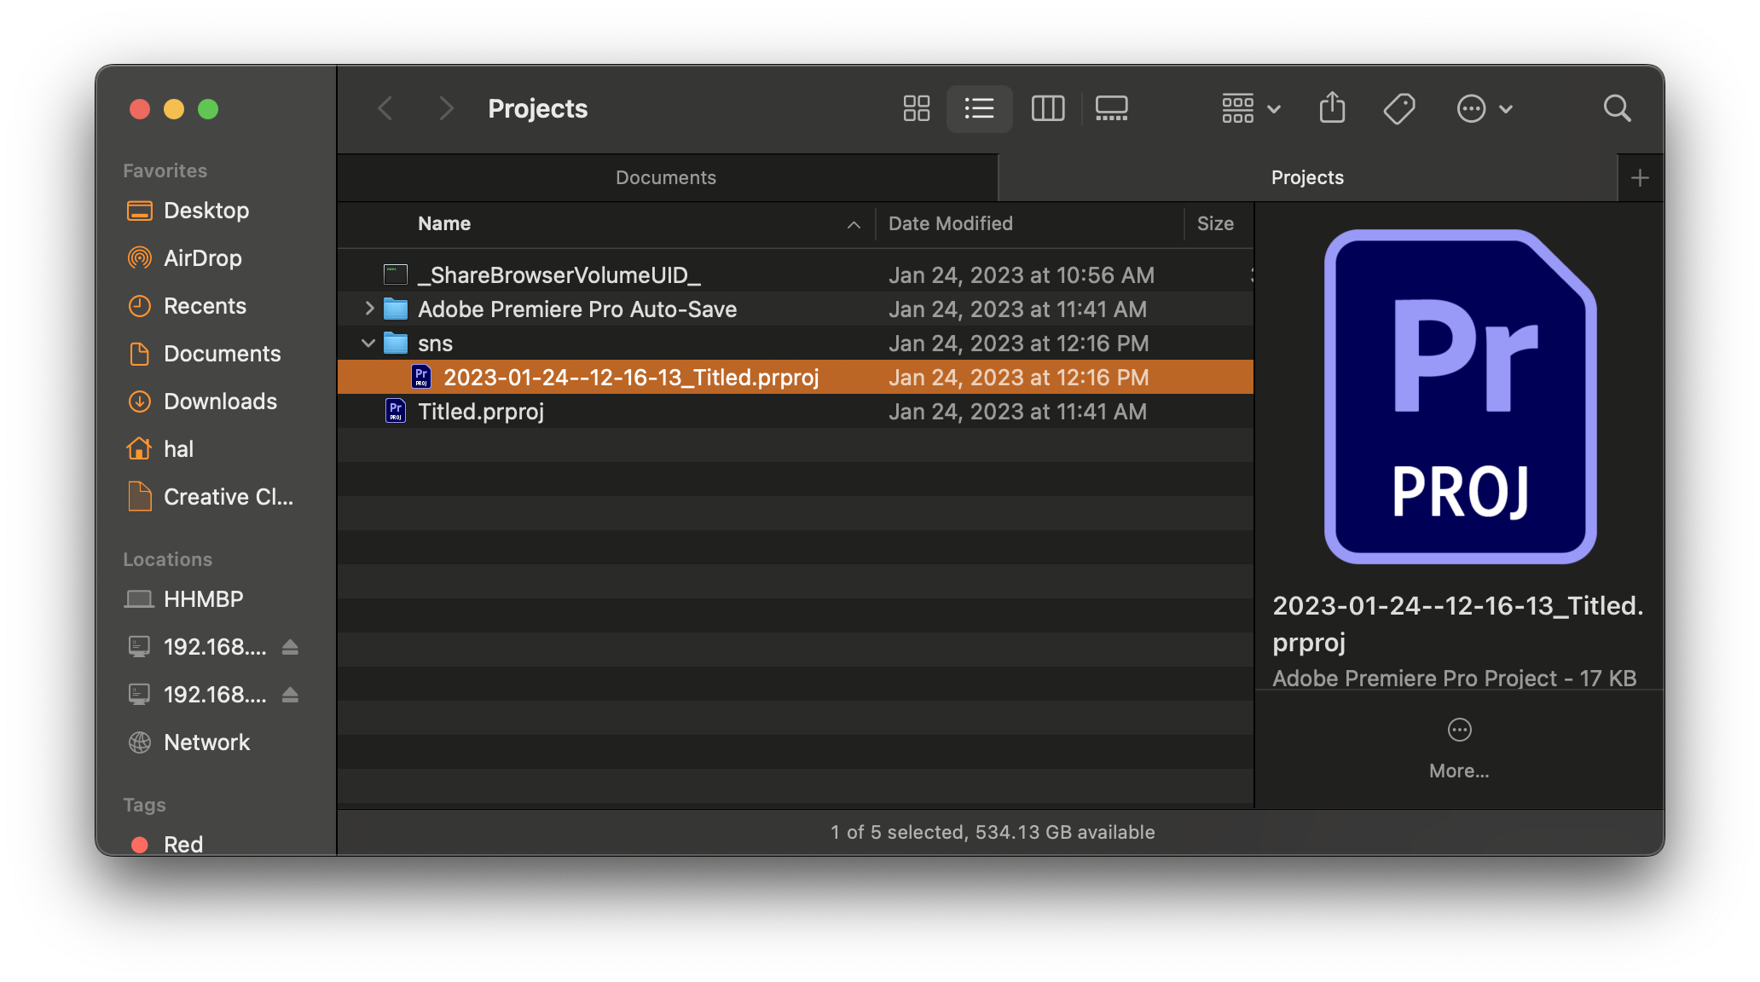
Task: Add a new tab with plus button
Action: coord(1640,177)
